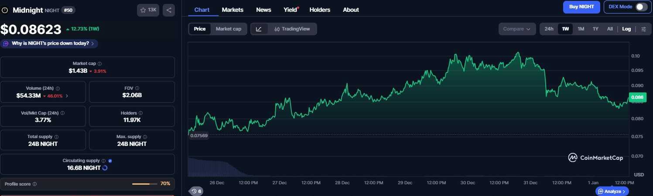
Task: Open the FDV info icon
Action: 137,88
